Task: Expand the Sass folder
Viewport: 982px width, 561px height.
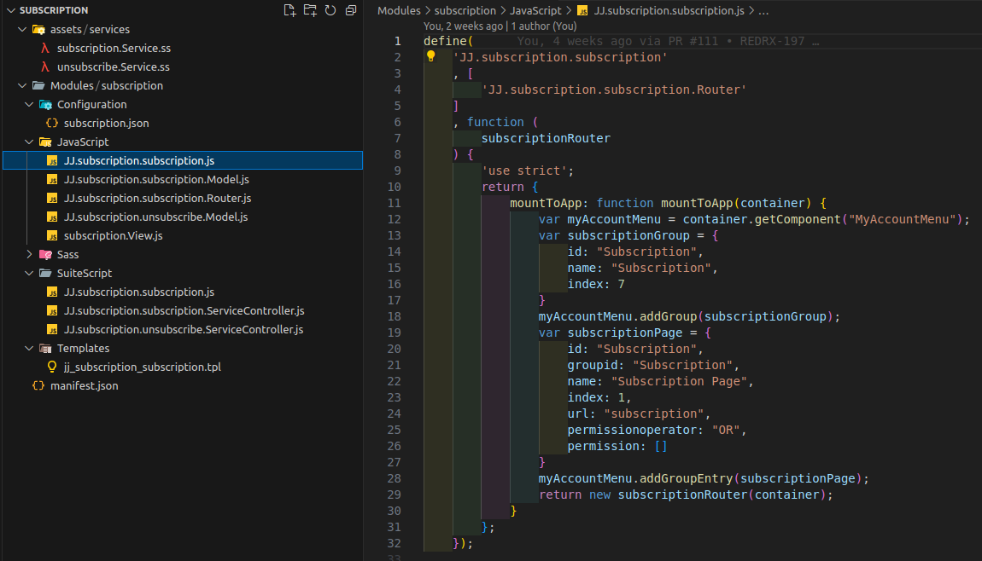Action: pyautogui.click(x=67, y=254)
